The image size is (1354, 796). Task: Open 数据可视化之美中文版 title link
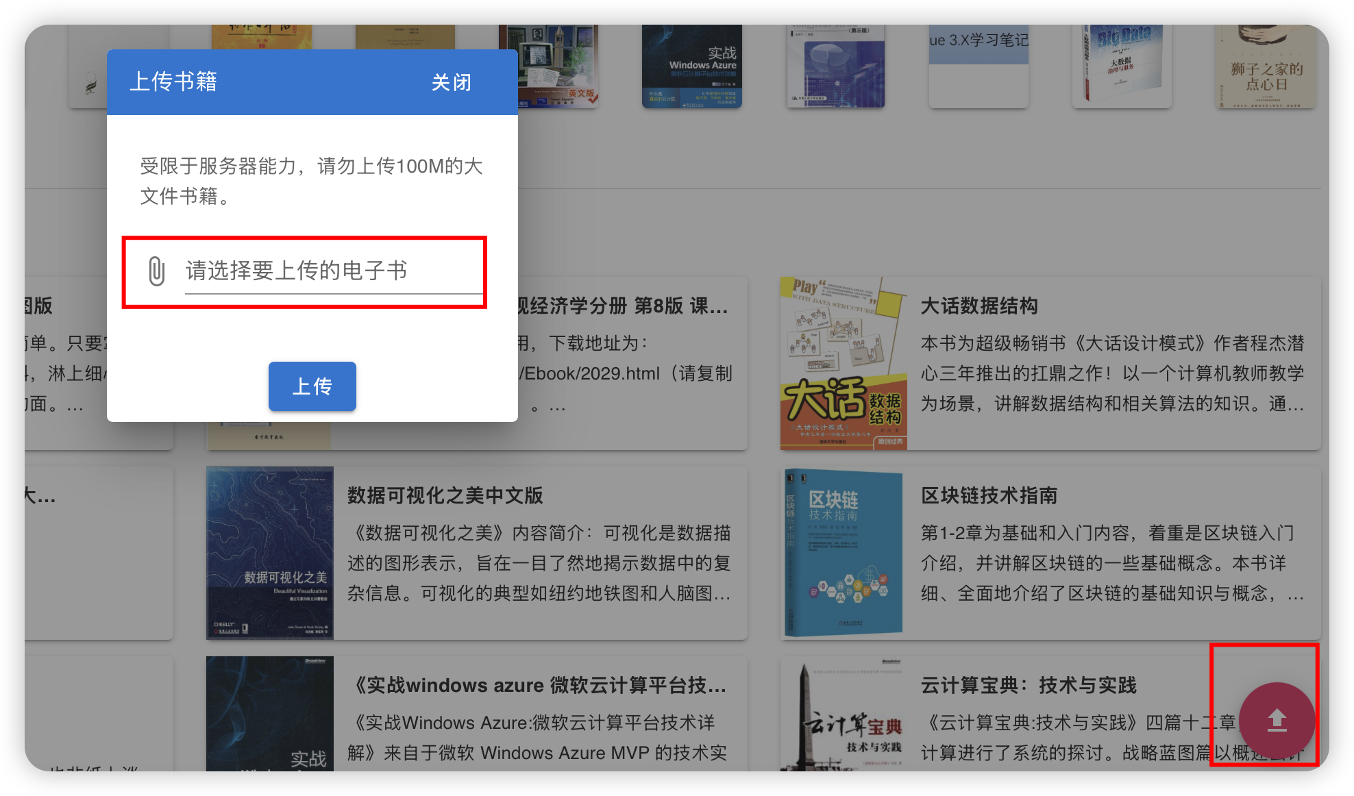(445, 495)
